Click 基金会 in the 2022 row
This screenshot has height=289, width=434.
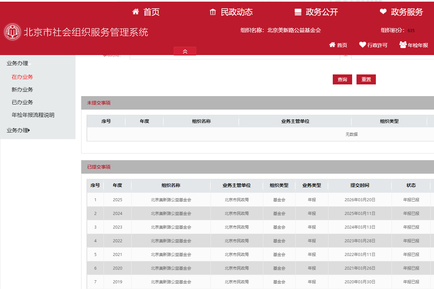click(x=279, y=241)
